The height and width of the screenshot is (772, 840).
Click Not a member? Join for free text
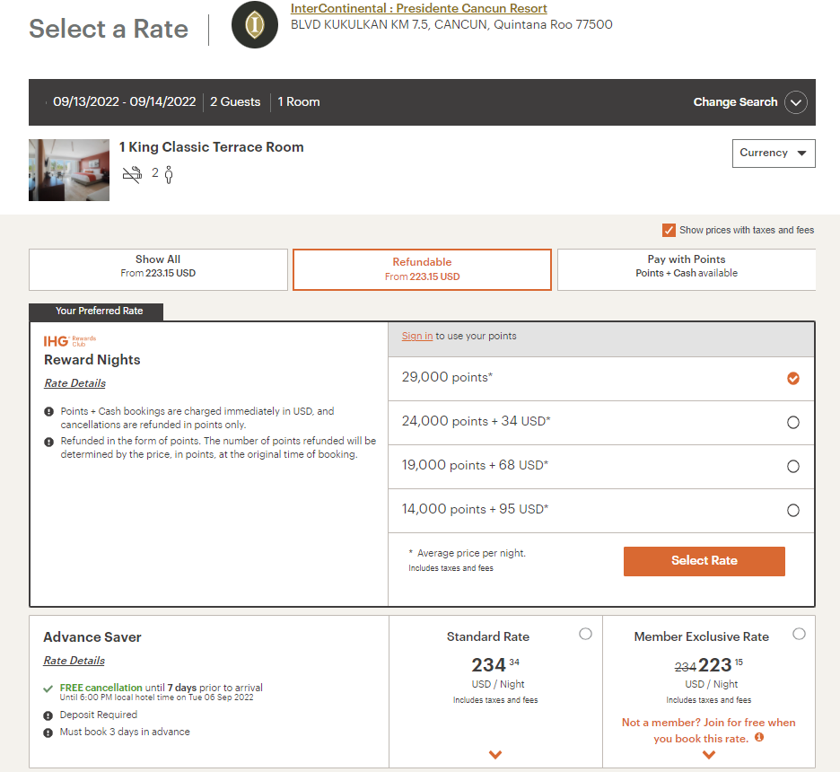click(x=708, y=730)
